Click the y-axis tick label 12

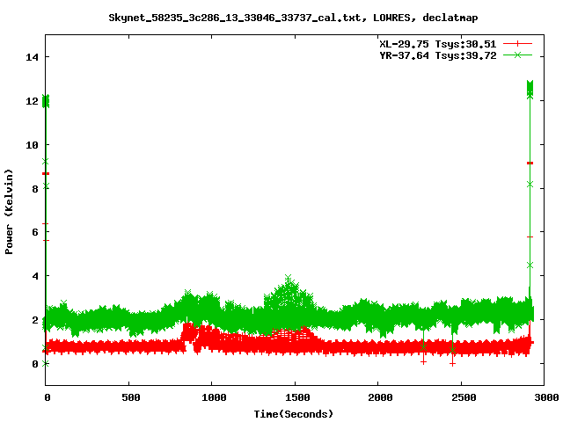[32, 101]
